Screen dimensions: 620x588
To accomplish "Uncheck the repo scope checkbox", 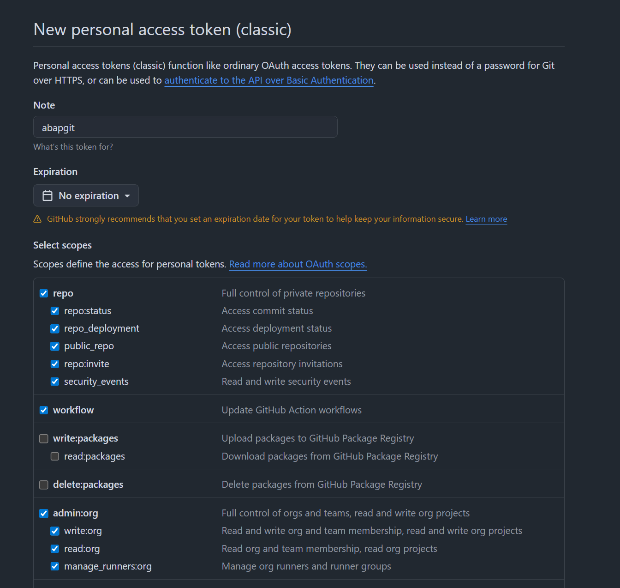I will pos(44,293).
